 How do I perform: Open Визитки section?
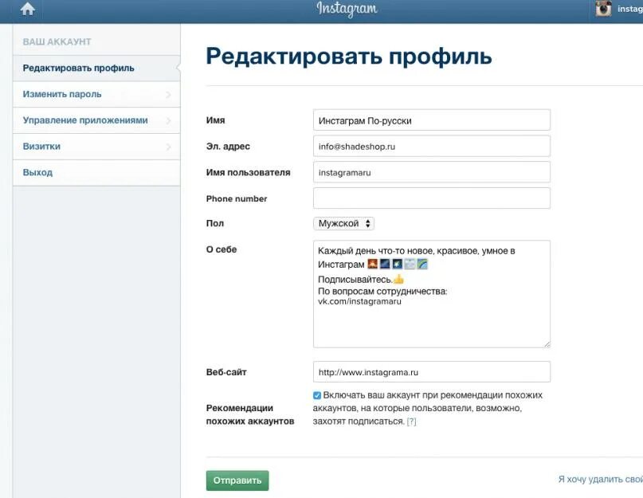[x=96, y=147]
